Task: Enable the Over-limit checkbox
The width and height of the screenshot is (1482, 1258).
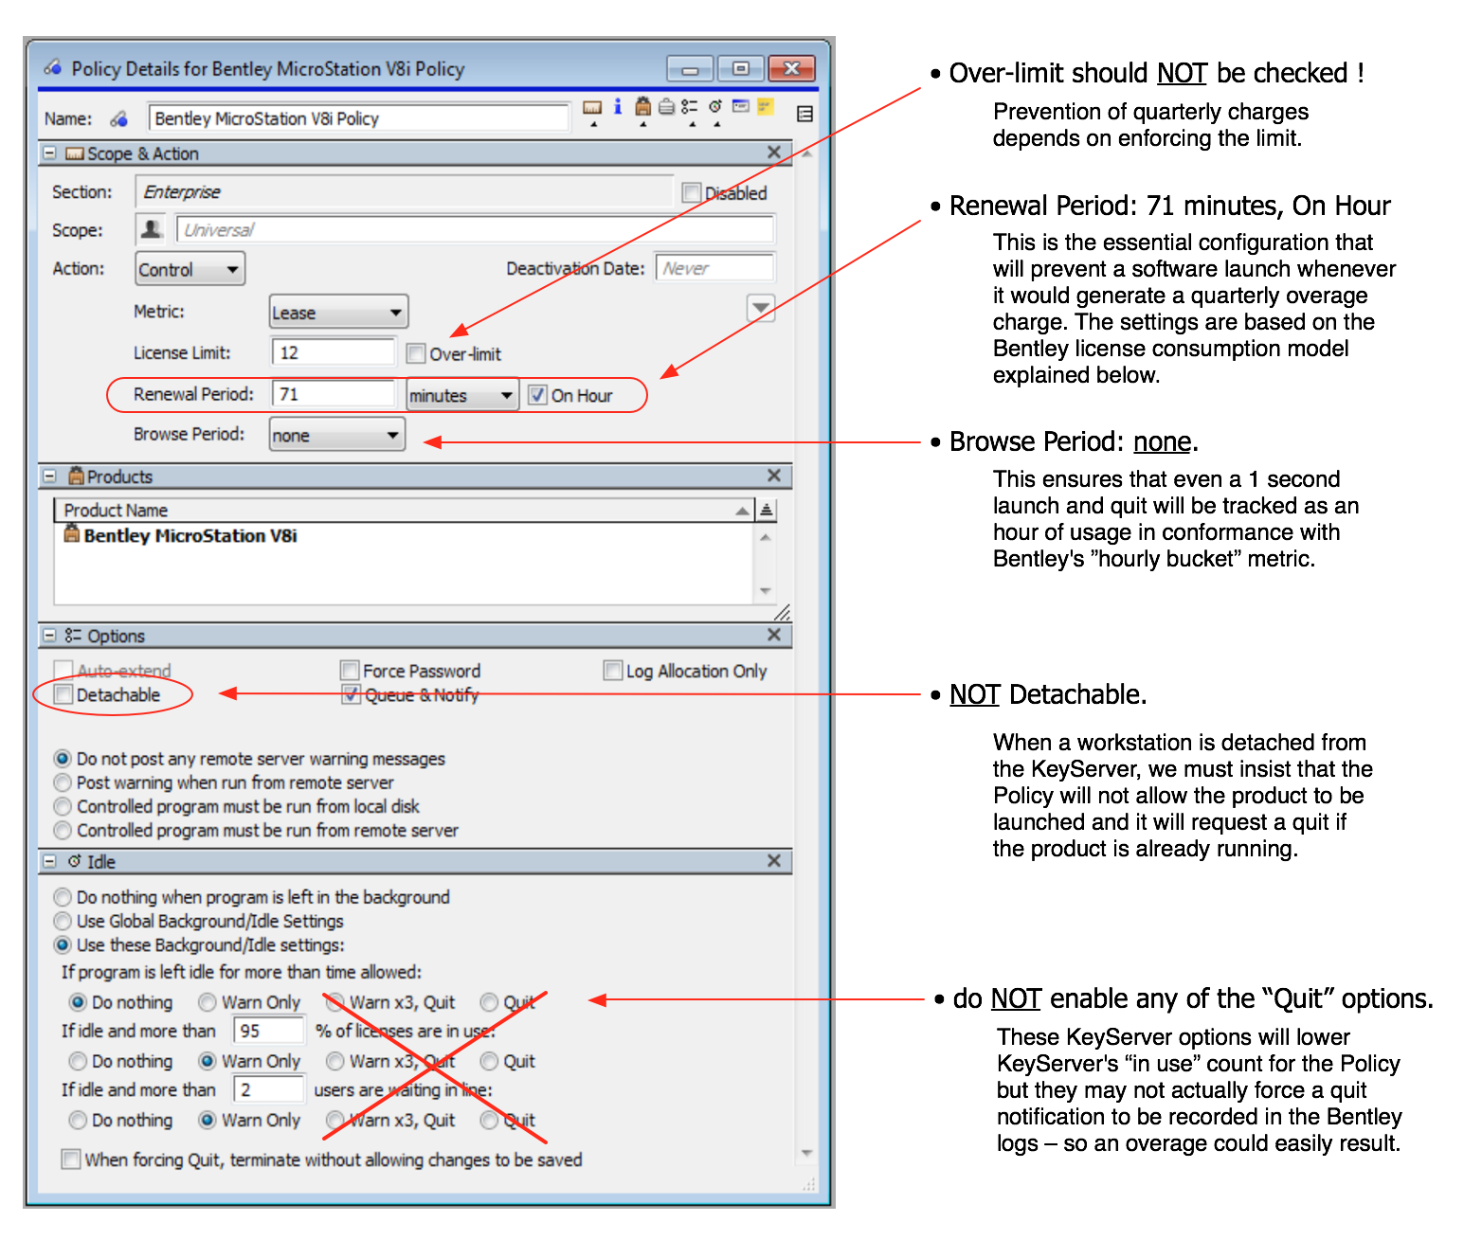Action: (415, 353)
